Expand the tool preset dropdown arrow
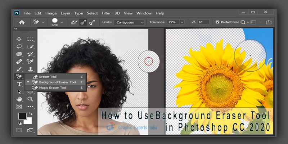Image resolution: width=288 pixels, height=144 pixels. pyautogui.click(x=43, y=22)
